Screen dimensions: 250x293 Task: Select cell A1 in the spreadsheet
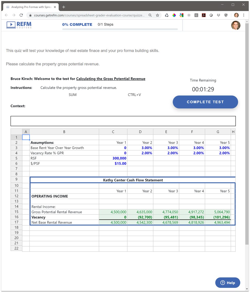26,137
